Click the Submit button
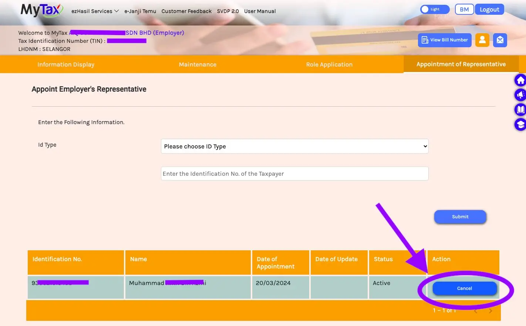Viewport: 526px width, 326px height. [460, 217]
